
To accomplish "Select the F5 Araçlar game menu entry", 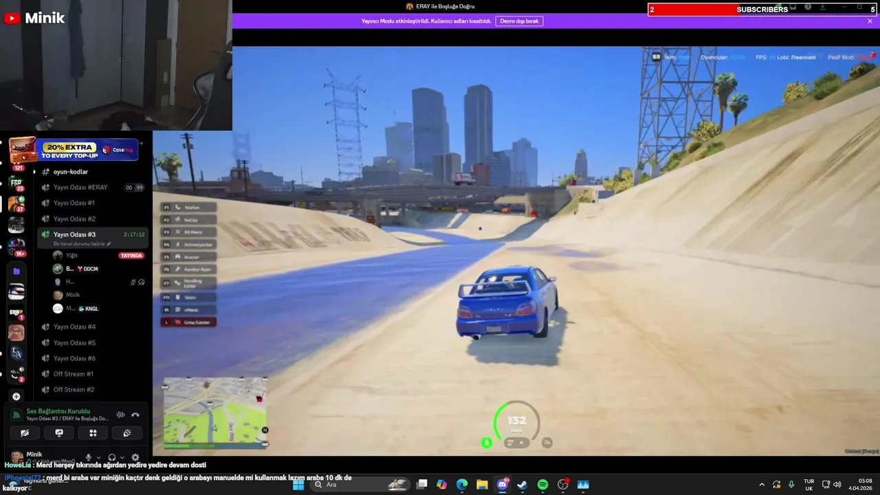I will click(188, 257).
